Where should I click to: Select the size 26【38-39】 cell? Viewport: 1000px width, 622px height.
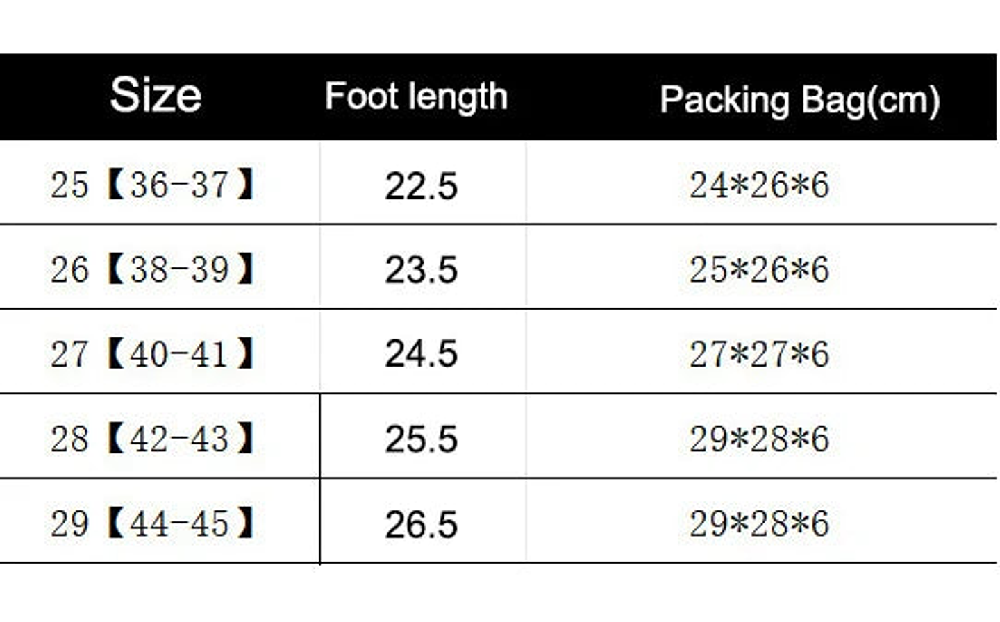point(153,269)
